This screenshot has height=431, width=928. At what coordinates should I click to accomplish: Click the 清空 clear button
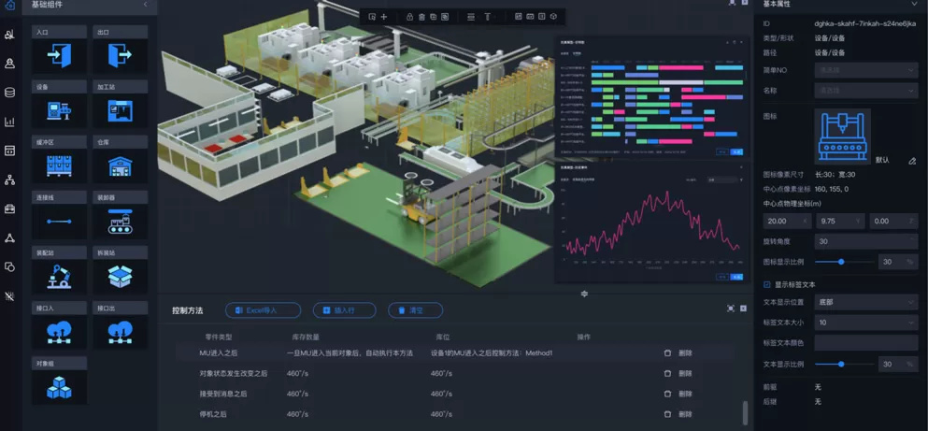point(416,310)
